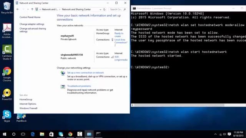Image resolution: width=246 pixels, height=138 pixels.
Task: Switch to Command Prompt taskbar button
Action: [x=98, y=134]
